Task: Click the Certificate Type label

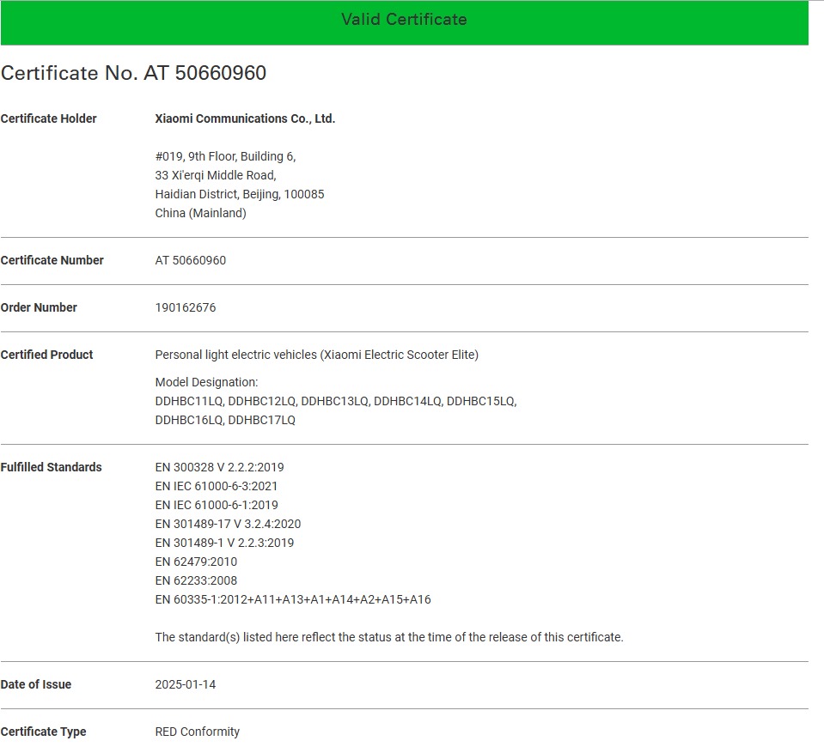Action: coord(43,732)
